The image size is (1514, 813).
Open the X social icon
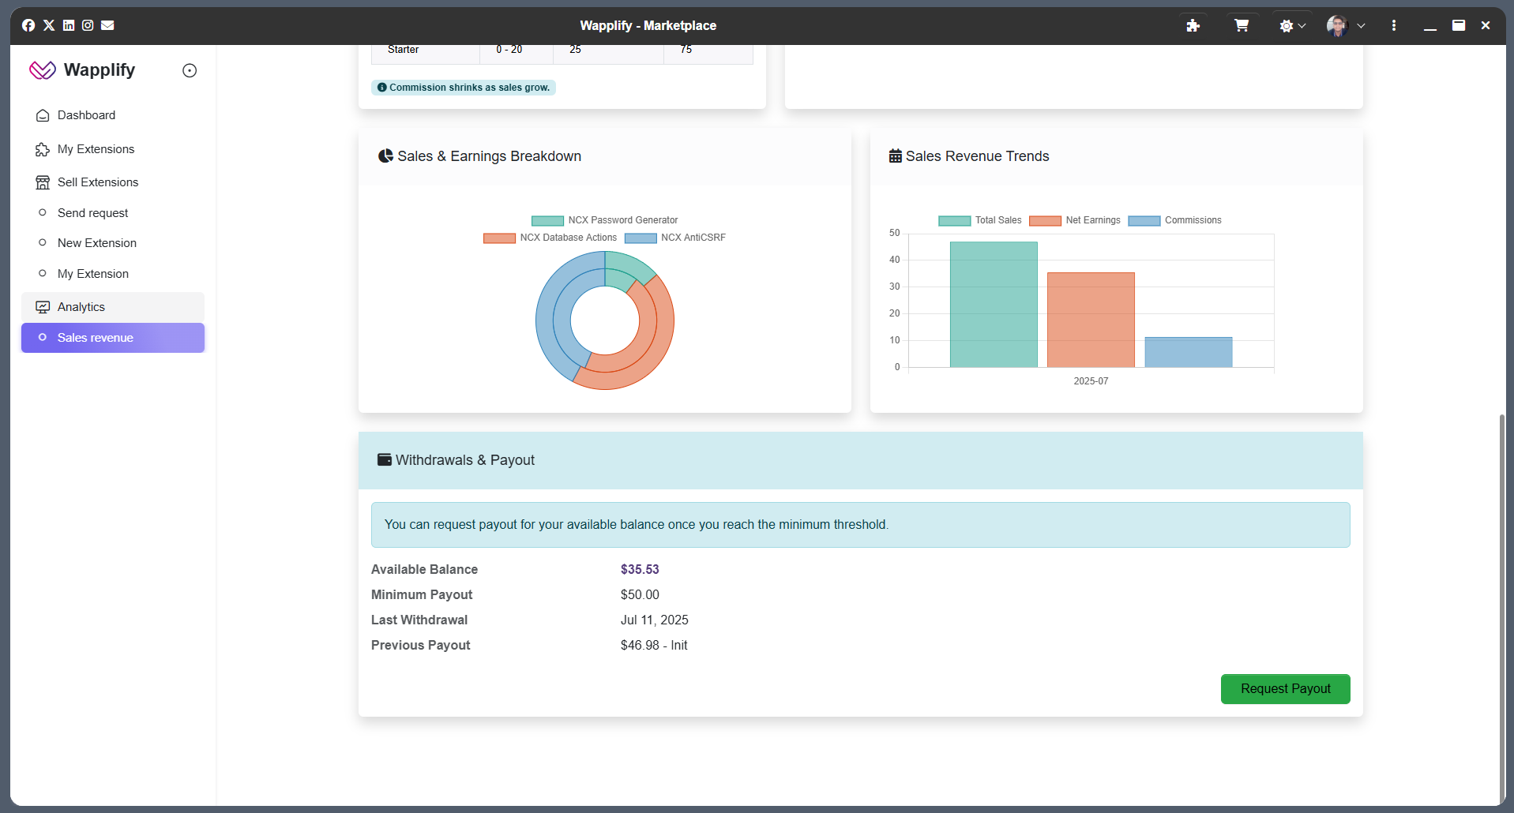click(49, 25)
